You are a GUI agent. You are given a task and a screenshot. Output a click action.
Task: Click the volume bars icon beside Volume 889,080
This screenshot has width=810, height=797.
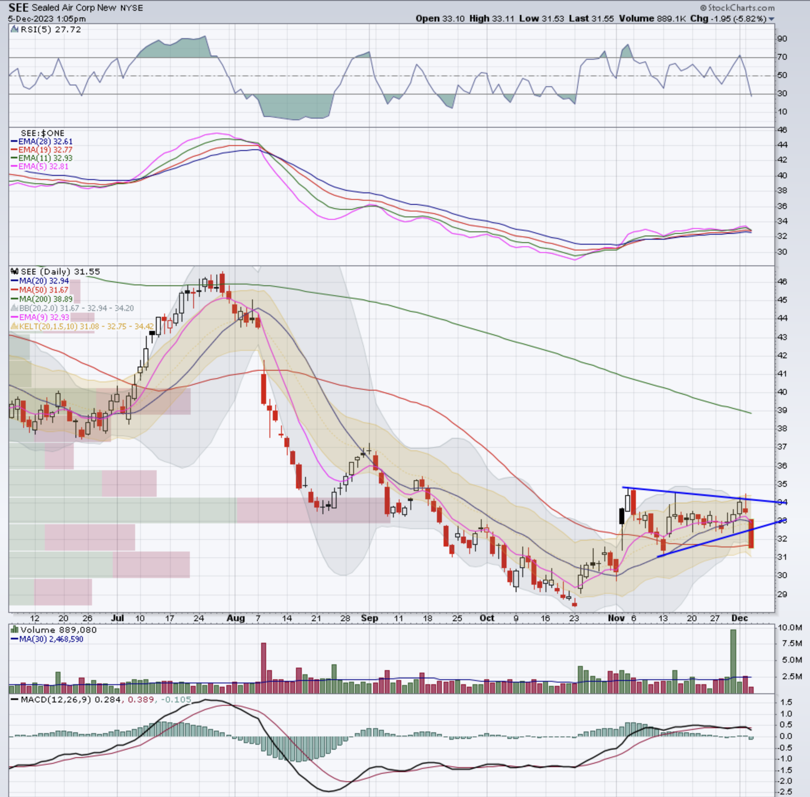tap(15, 629)
